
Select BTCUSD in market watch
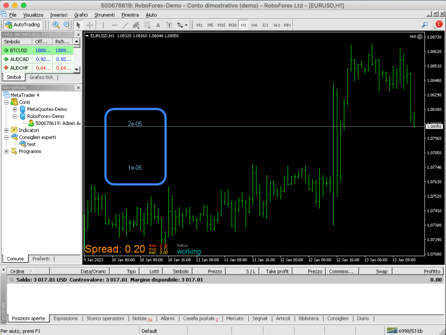pyautogui.click(x=37, y=50)
